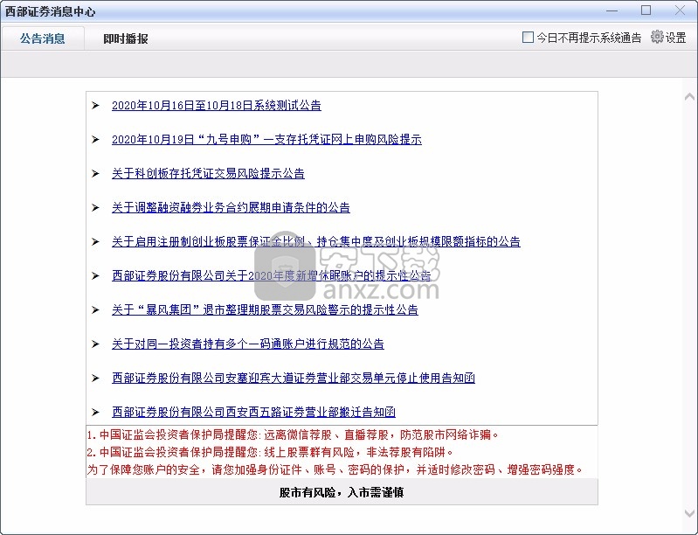The image size is (698, 535).
Task: Click the 股市有风险，入市需谨慎 footer text
Action: point(342,493)
